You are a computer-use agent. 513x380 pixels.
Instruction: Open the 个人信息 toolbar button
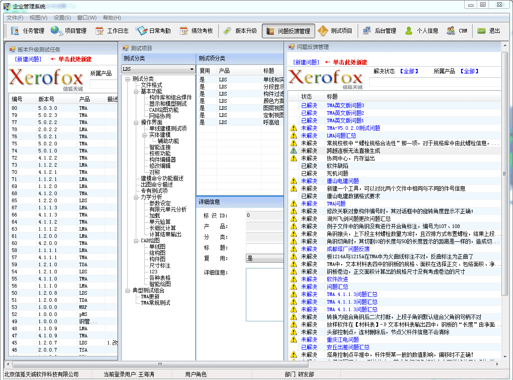pos(422,31)
